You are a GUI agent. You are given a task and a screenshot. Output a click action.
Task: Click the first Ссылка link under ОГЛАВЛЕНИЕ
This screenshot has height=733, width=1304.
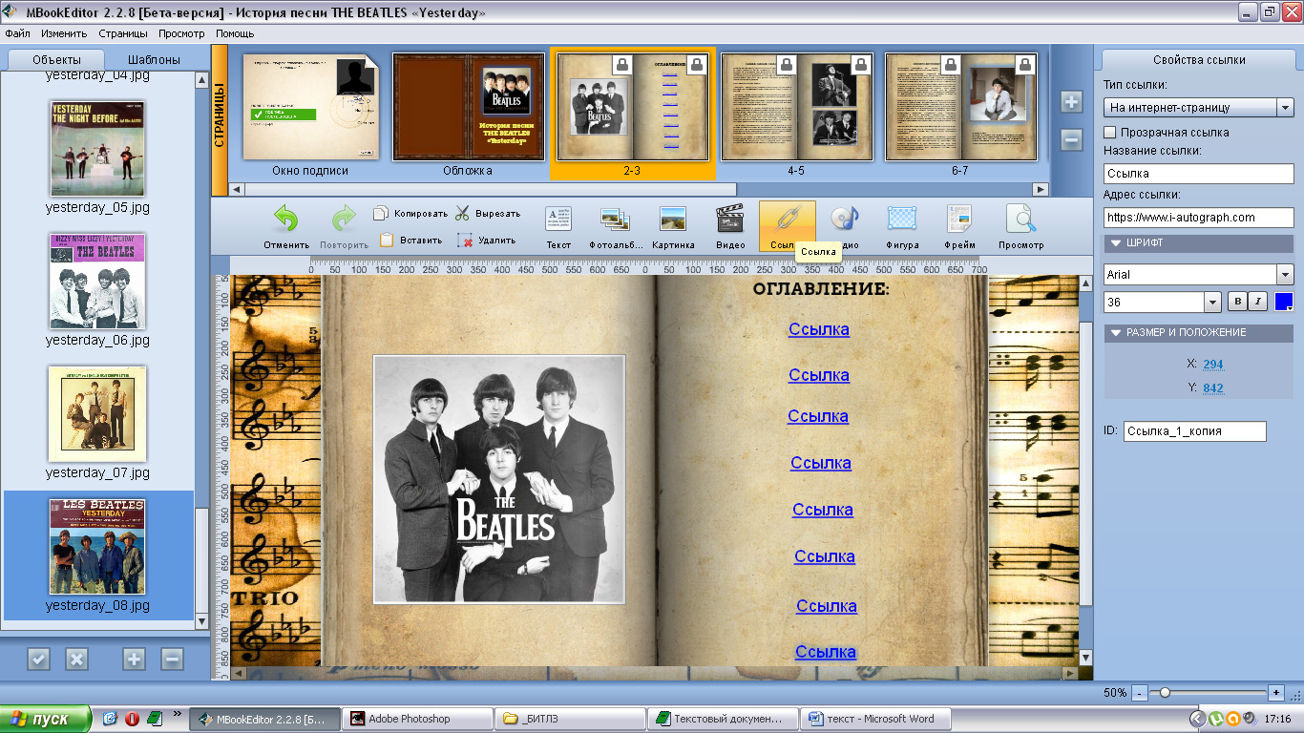pos(818,329)
